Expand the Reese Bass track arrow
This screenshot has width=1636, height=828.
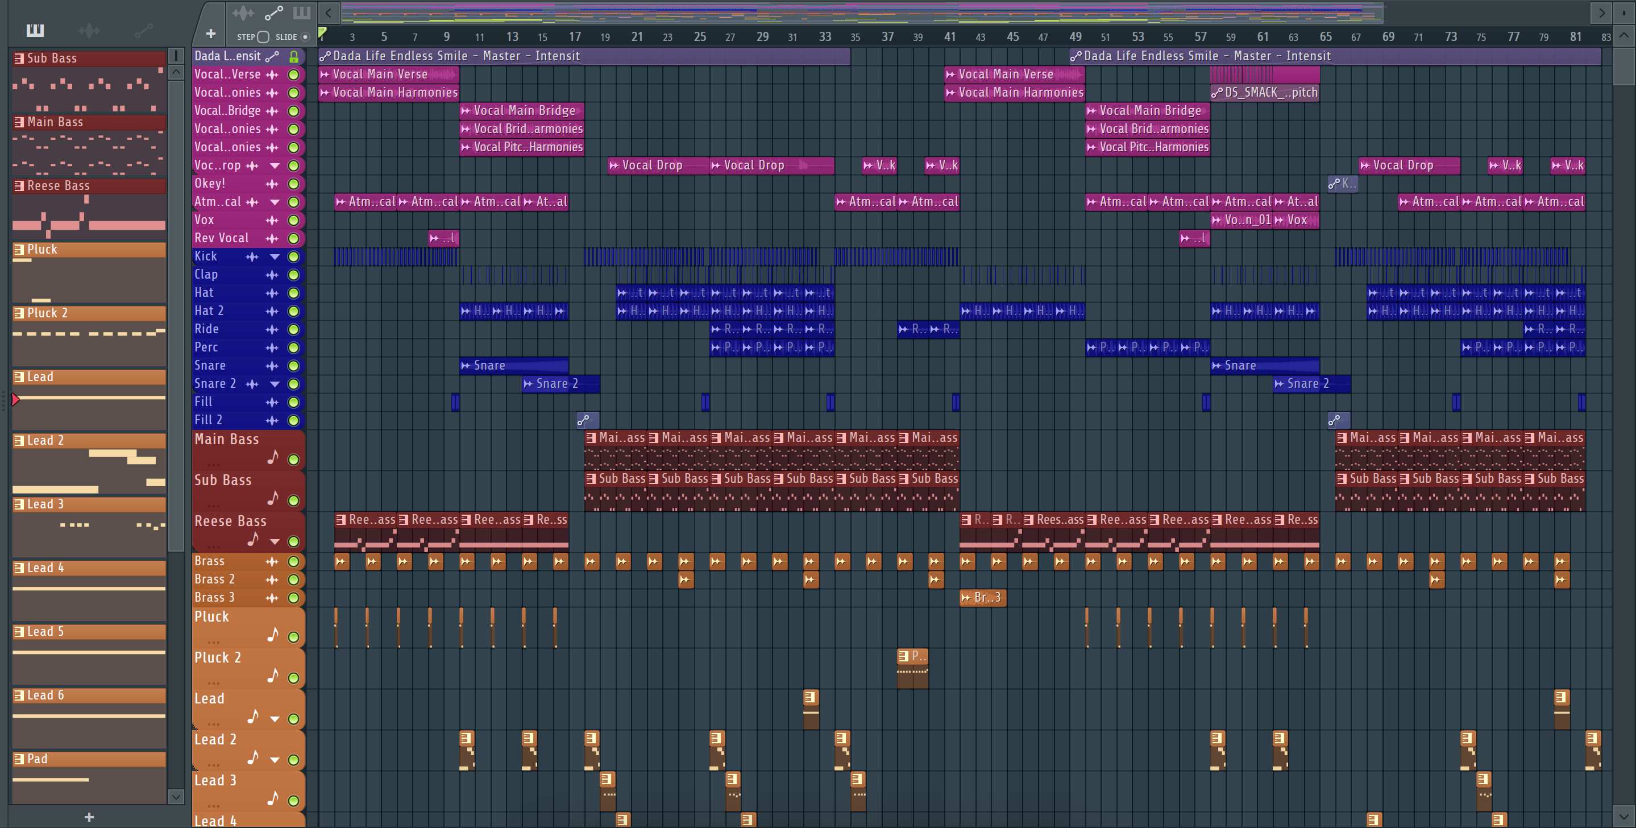[275, 541]
